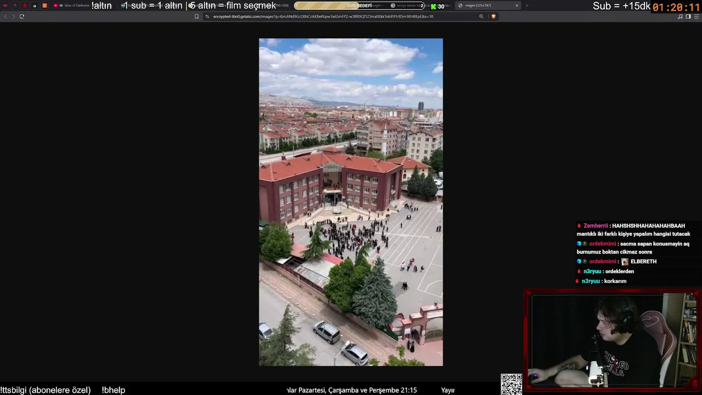Select the first pinned tab icon

[x=5, y=5]
